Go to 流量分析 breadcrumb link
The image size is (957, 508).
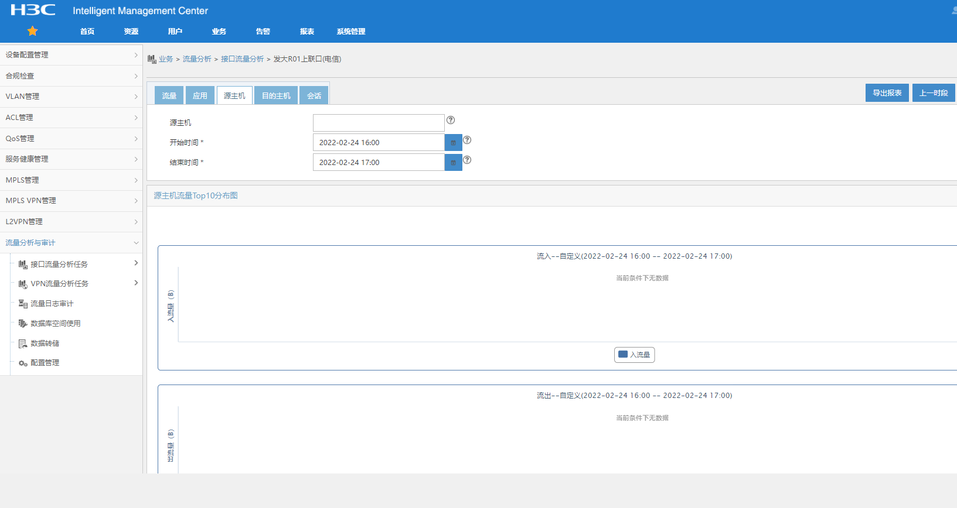tap(197, 59)
